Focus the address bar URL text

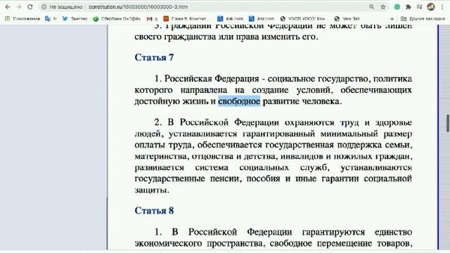[x=138, y=7]
